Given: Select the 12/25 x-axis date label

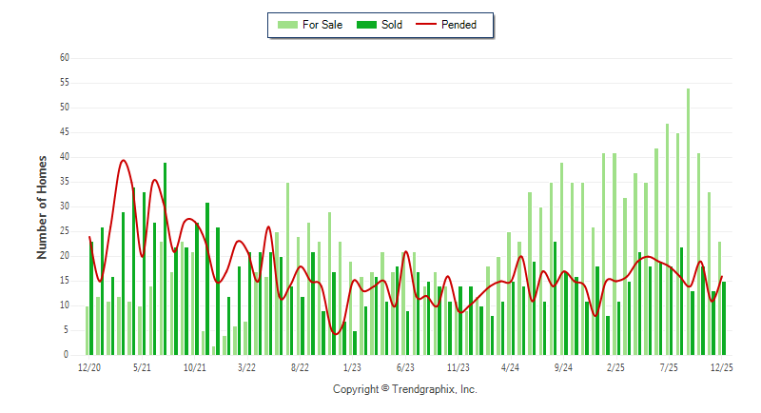Looking at the screenshot, I should click(721, 367).
